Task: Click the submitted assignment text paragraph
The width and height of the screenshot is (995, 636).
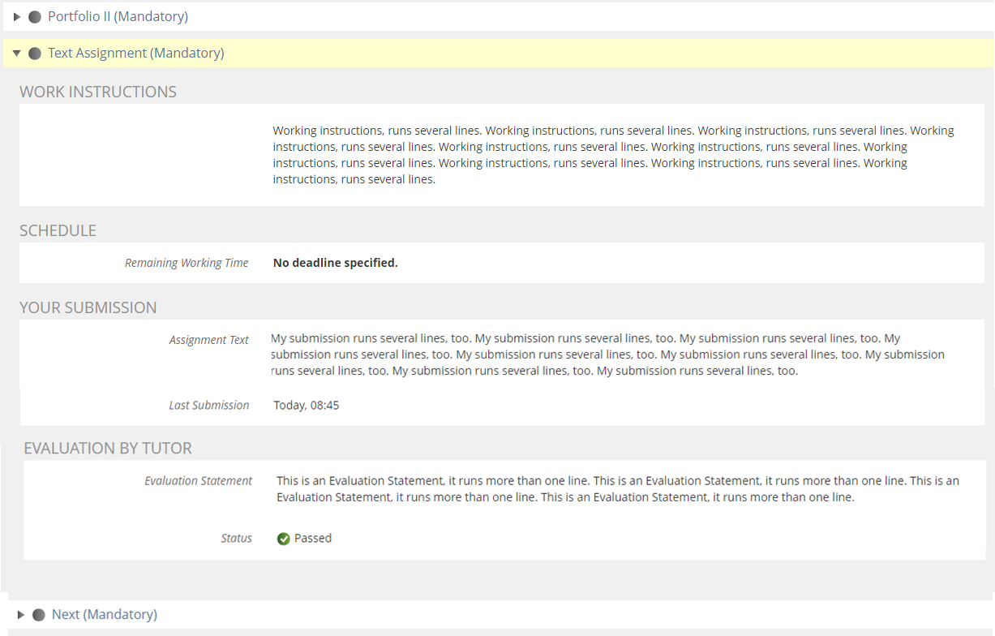Action: (607, 355)
